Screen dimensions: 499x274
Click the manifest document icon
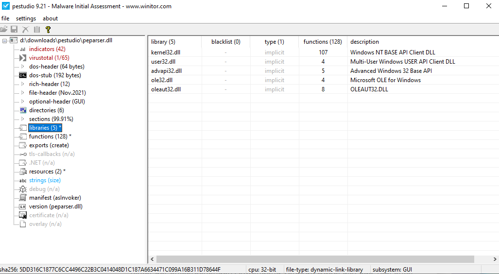coord(23,198)
